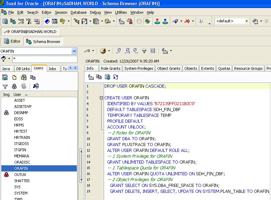
Task: Switch to the Role Grants tab
Action: (x=111, y=68)
